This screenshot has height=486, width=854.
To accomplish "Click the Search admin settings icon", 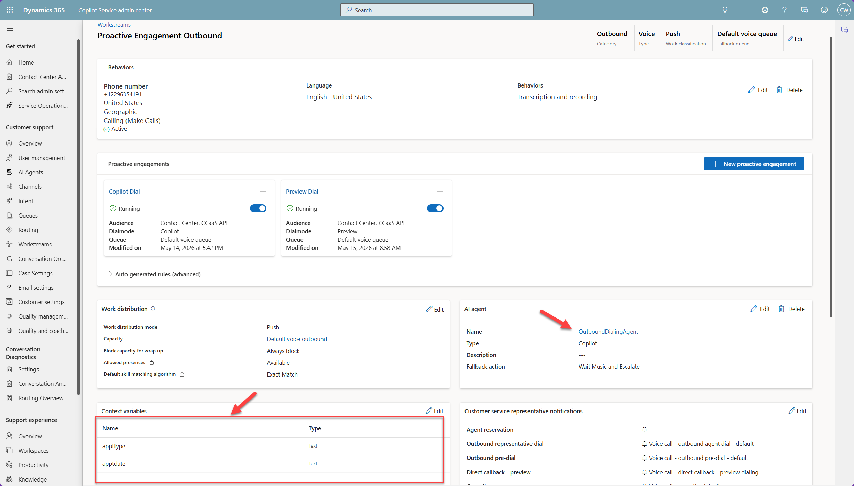I will tap(9, 91).
